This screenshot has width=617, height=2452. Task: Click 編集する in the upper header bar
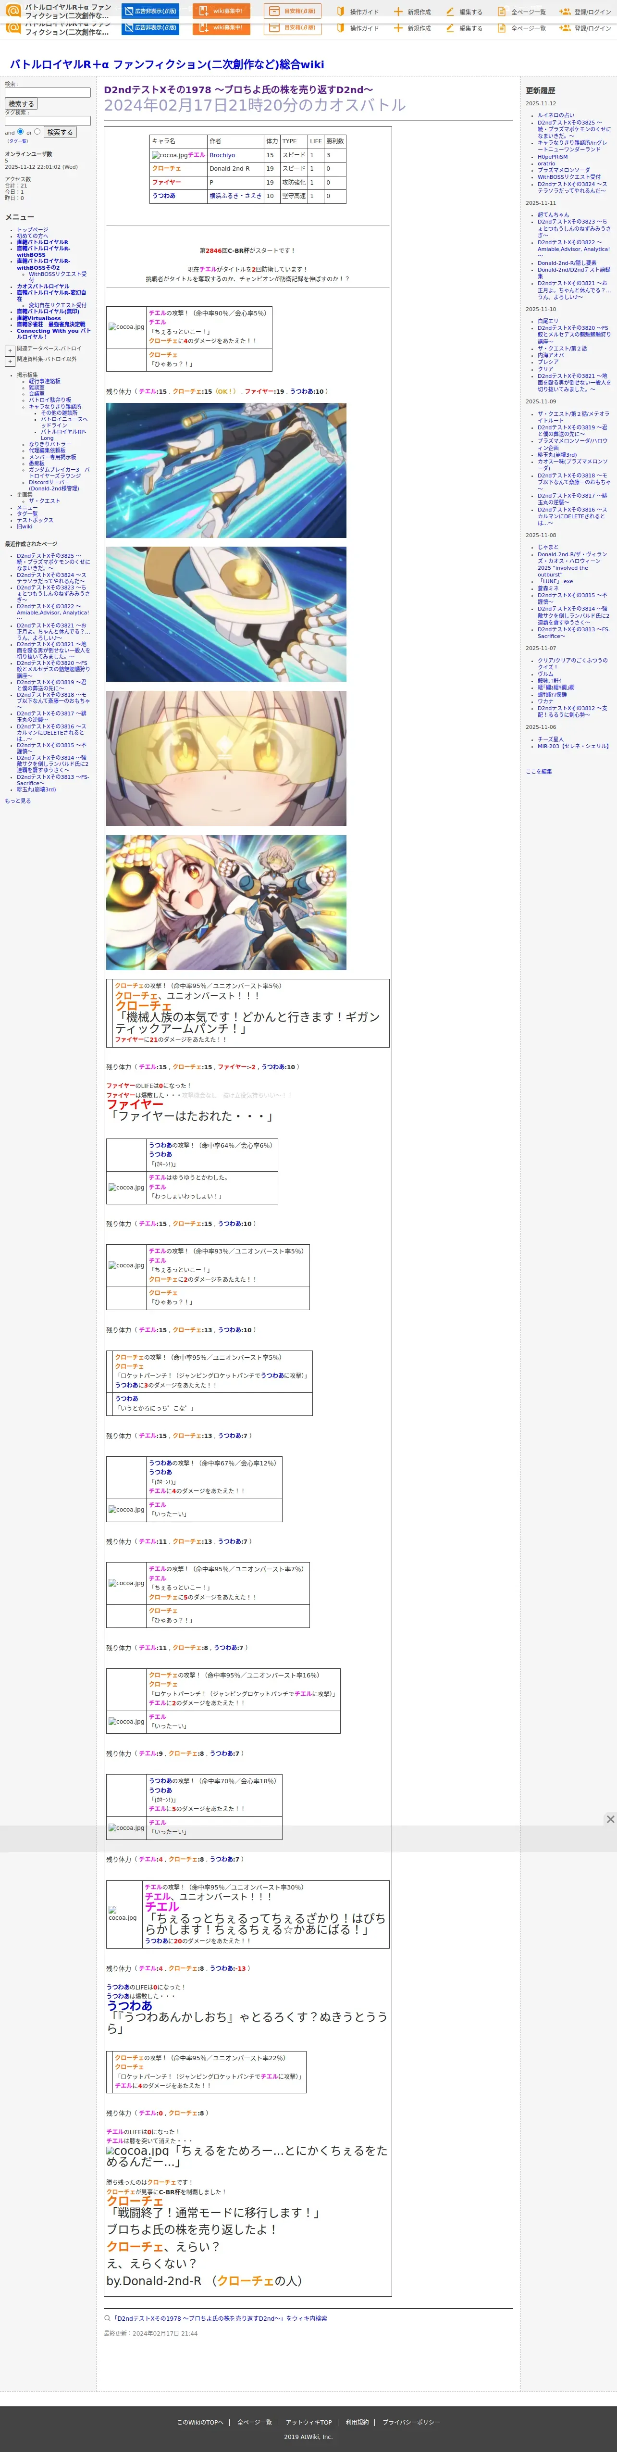pyautogui.click(x=464, y=13)
